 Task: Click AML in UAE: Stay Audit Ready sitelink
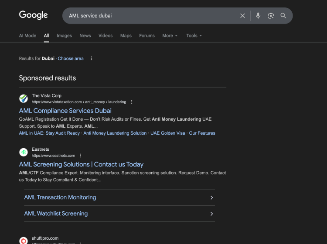pos(49,133)
